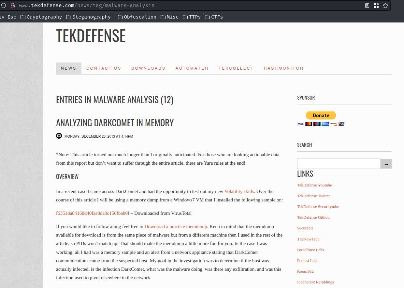Open the TEKCOLLECT page
Screen dimensions: 404x288
pyautogui.click(x=236, y=68)
